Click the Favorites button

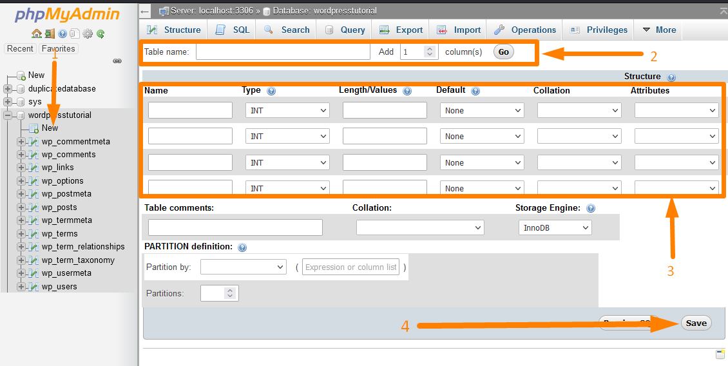pyautogui.click(x=58, y=49)
